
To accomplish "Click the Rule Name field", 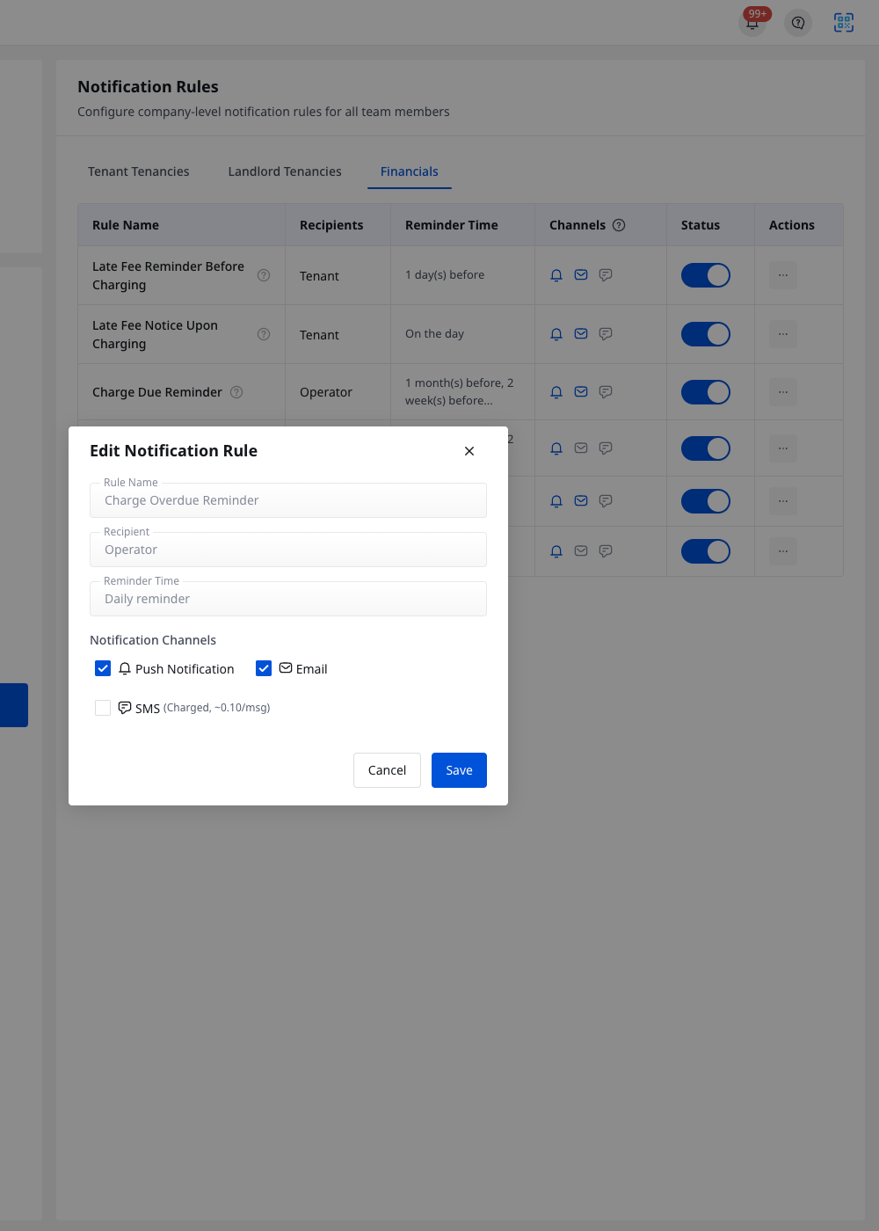I will coord(288,500).
